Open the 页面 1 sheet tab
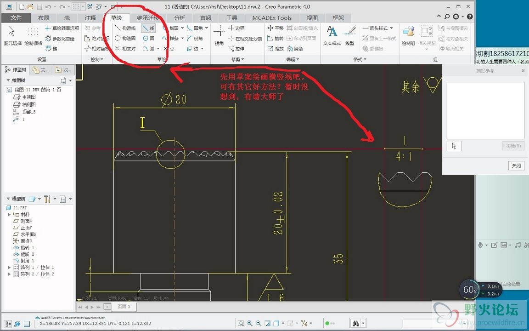 coord(124,307)
